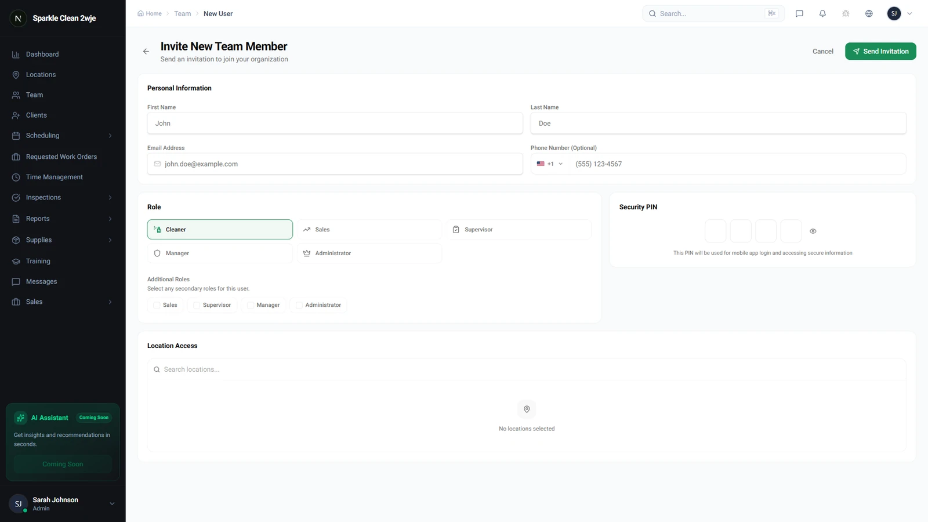Screen dimensions: 928x522
Task: Expand the Reports submenu chevron
Action: (110, 219)
